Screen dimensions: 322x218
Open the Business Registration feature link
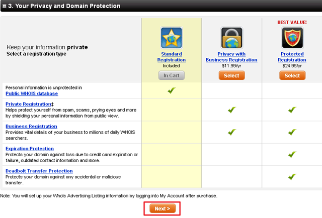pos(31,126)
